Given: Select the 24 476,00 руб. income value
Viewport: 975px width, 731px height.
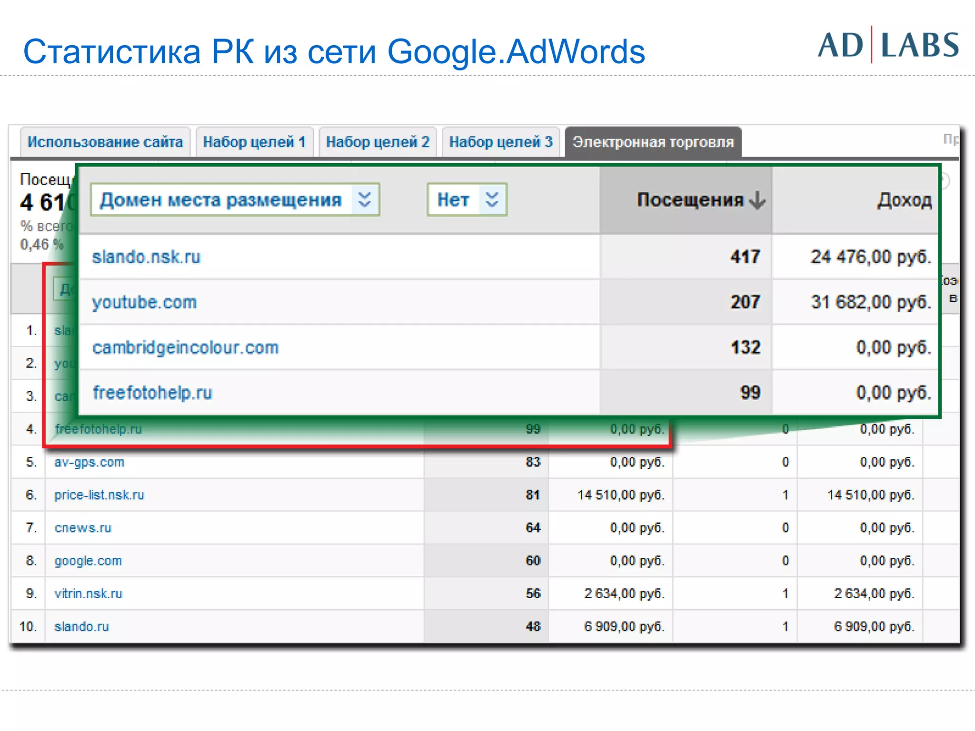Looking at the screenshot, I should click(871, 257).
